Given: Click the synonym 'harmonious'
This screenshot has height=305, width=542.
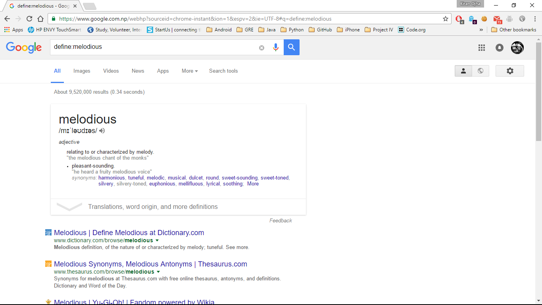Looking at the screenshot, I should tap(111, 178).
